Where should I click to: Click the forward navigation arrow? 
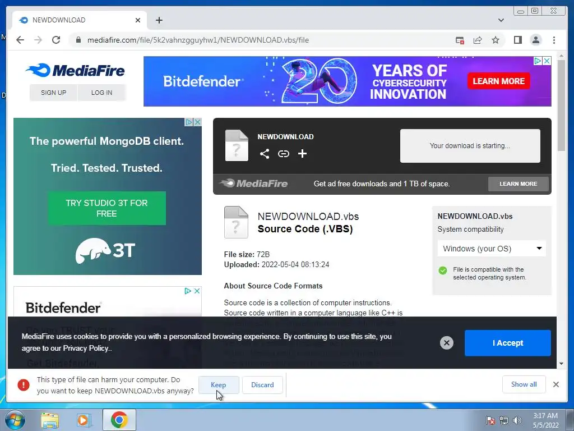[38, 40]
